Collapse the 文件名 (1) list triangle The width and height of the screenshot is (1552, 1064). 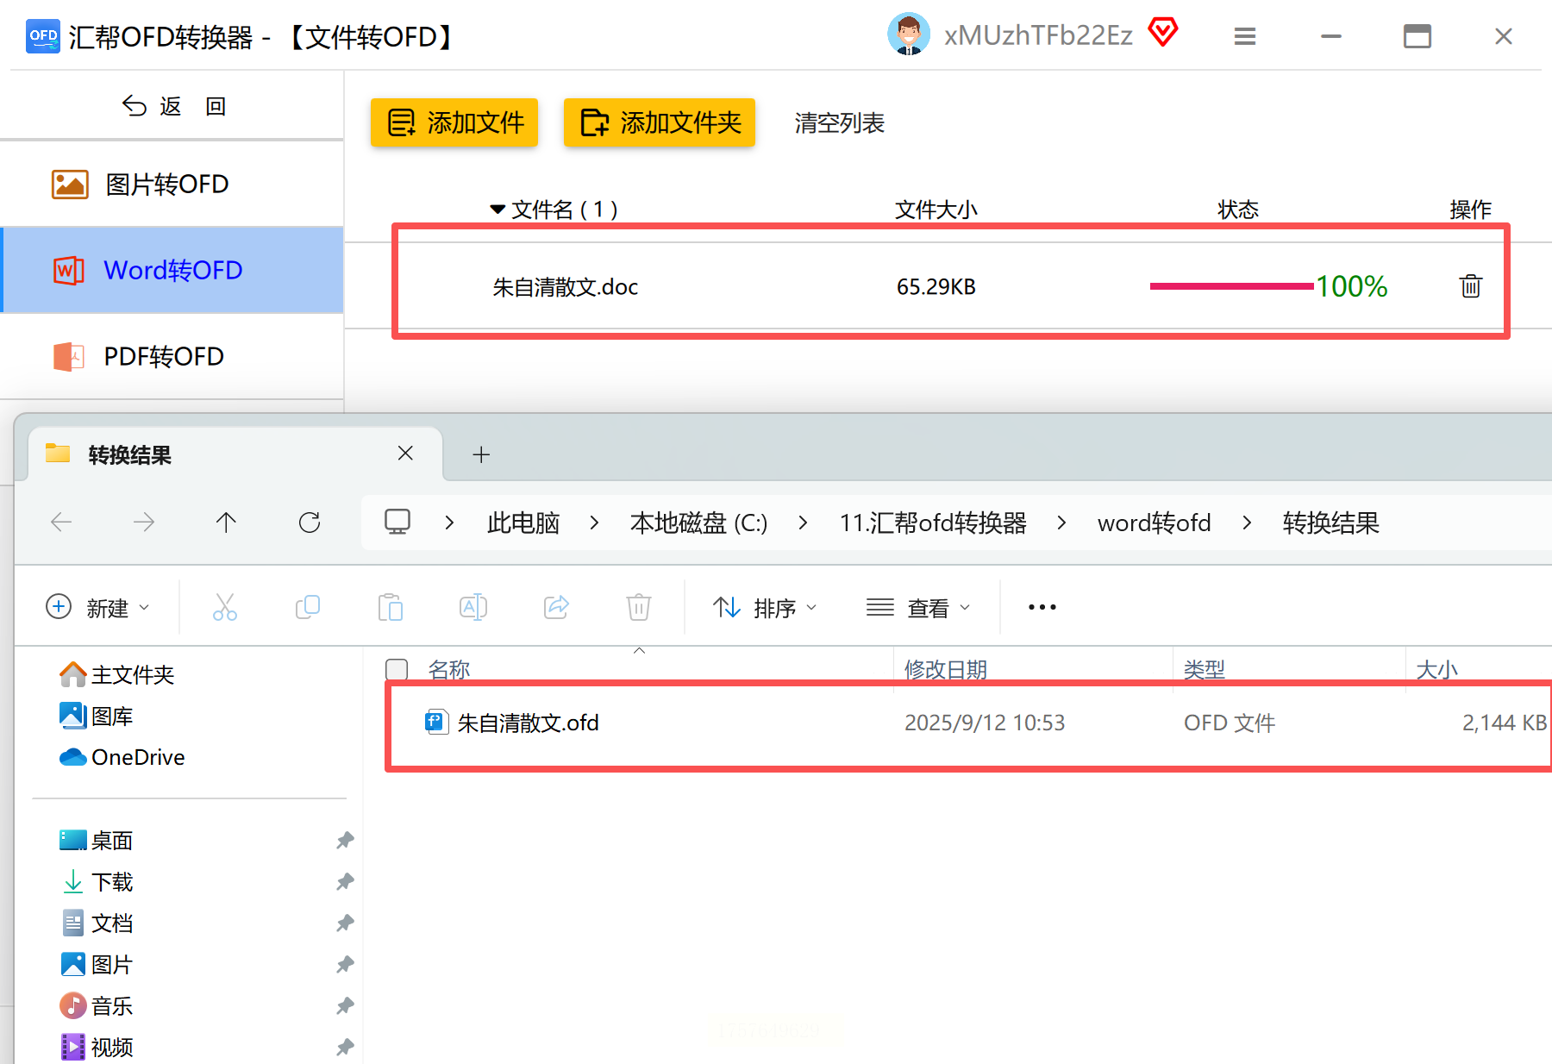pyautogui.click(x=498, y=210)
